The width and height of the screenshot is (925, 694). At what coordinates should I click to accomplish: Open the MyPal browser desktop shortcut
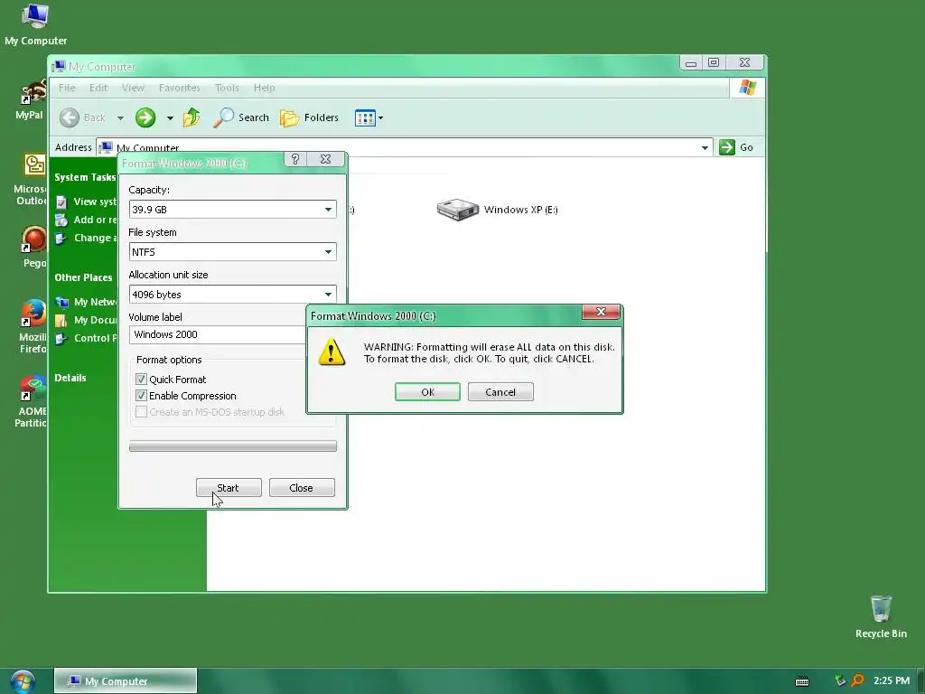click(x=31, y=99)
